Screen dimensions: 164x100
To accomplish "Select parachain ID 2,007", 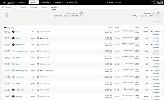I will point(7,57).
